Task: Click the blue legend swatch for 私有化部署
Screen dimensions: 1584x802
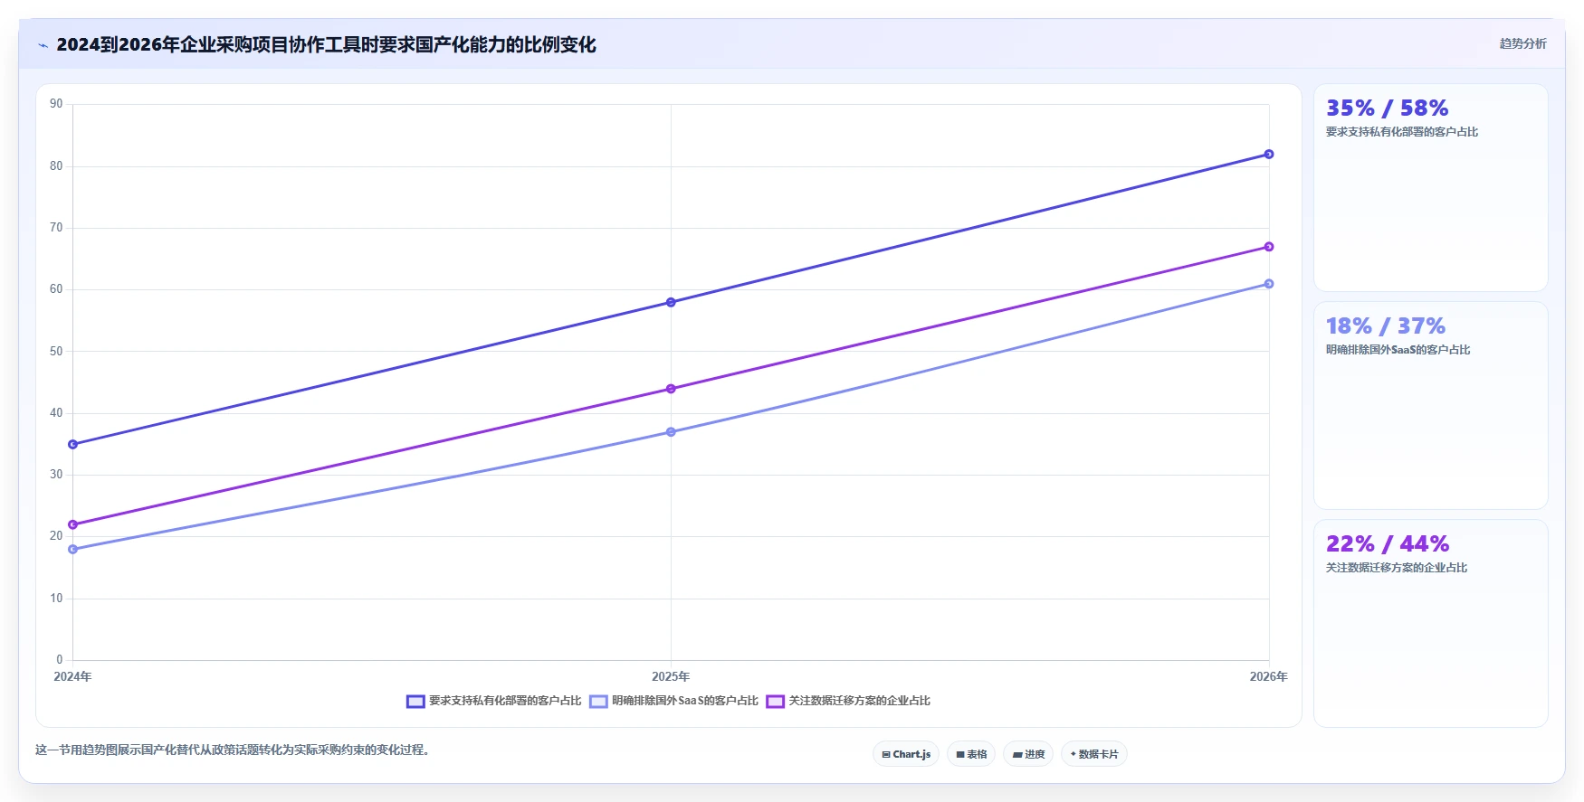Action: click(415, 701)
